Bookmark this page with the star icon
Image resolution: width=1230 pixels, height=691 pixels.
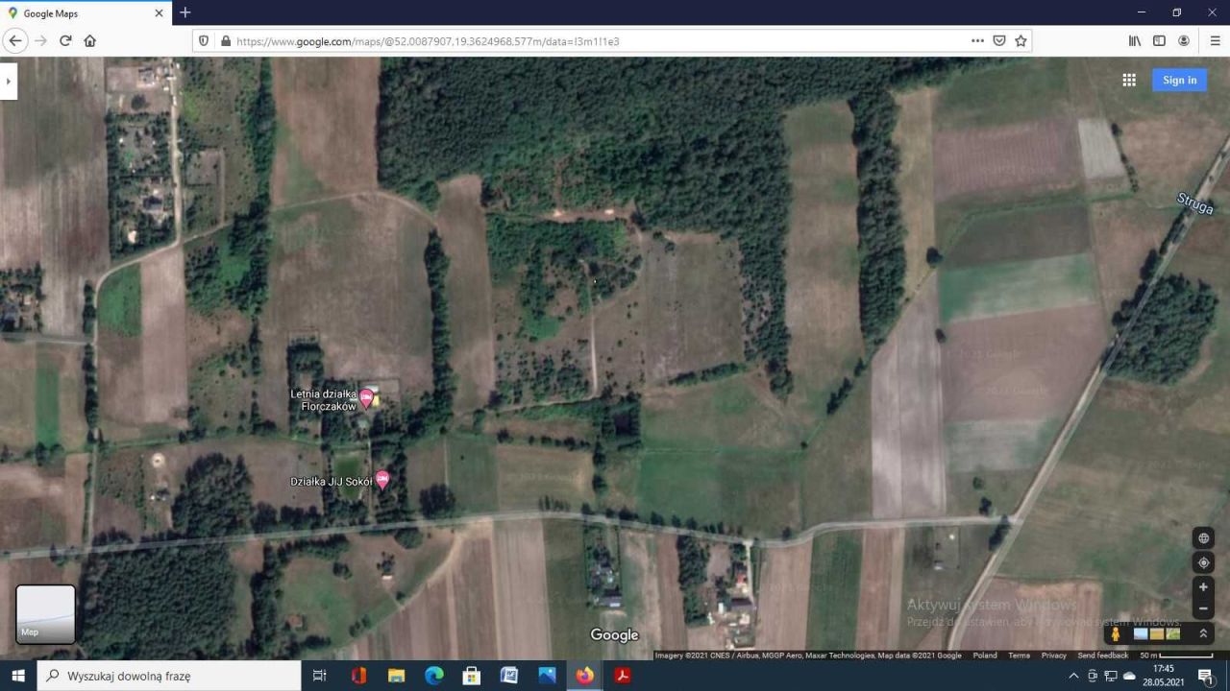pyautogui.click(x=1021, y=40)
